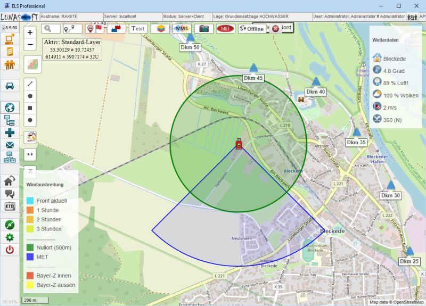Open the vehicle car icon in sidebar
Image resolution: width=426 pixels, height=306 pixels.
pyautogui.click(x=9, y=86)
